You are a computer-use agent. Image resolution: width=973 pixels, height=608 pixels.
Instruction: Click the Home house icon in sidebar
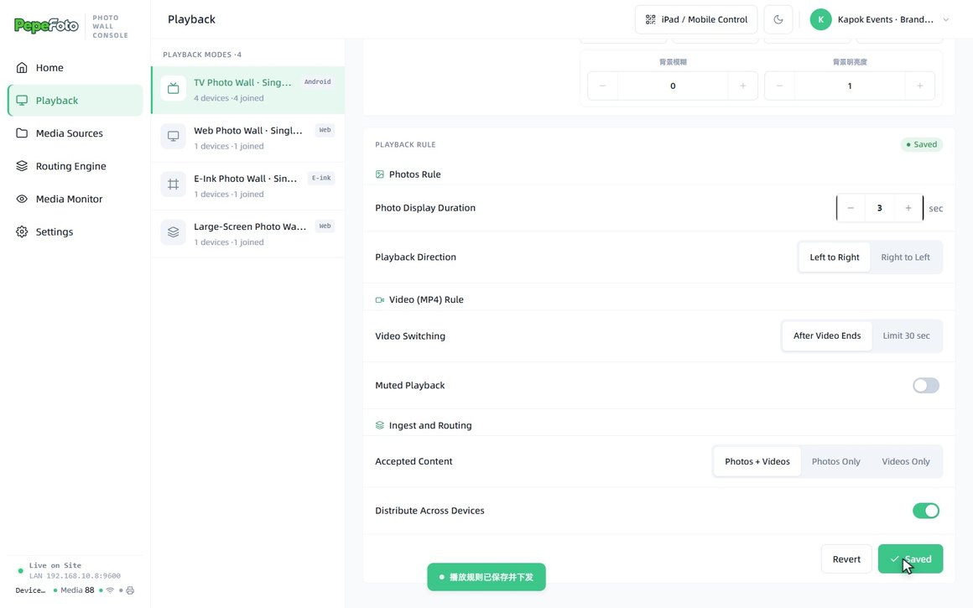tap(22, 68)
